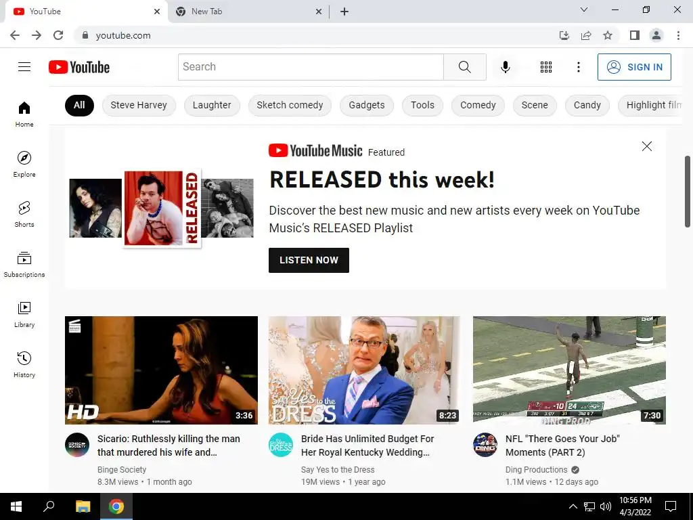Click the RELEASED album art collage

[161, 209]
